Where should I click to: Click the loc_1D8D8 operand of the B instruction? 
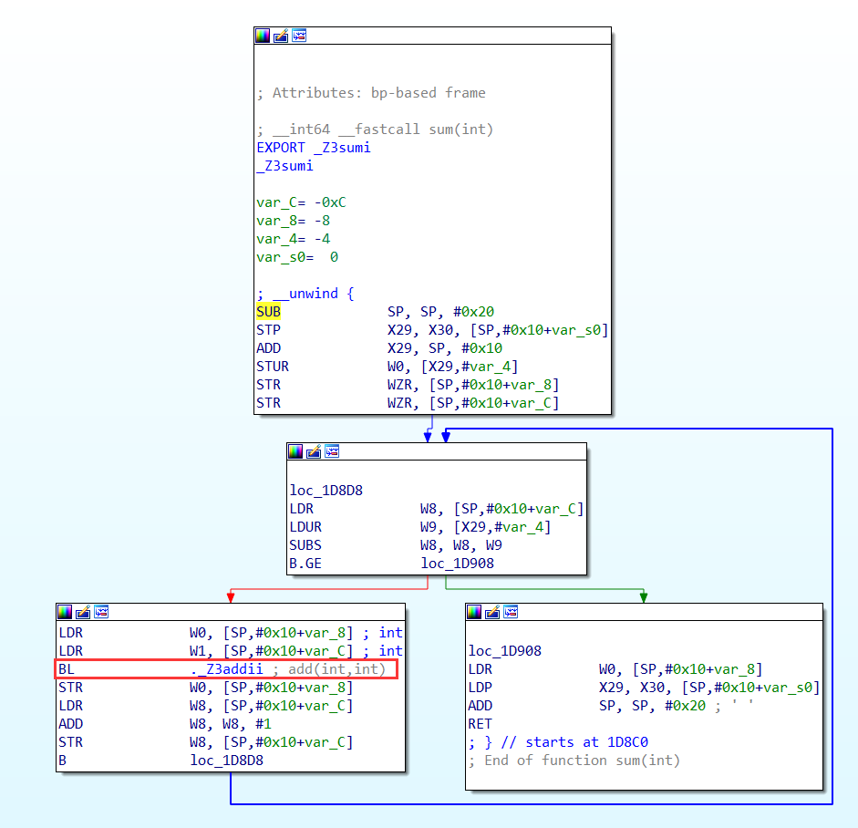(x=226, y=761)
